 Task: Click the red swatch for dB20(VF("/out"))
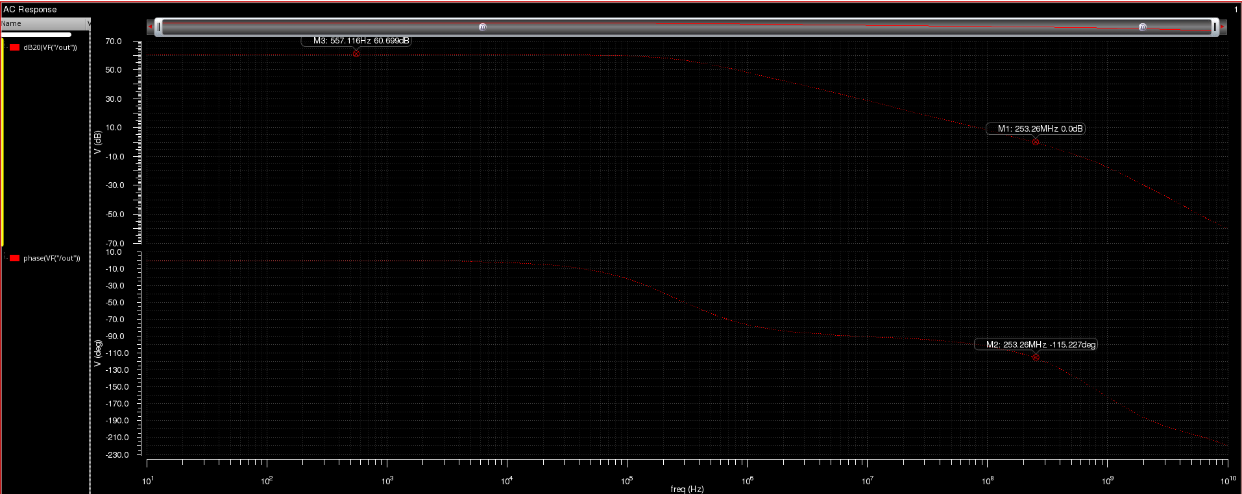(x=14, y=47)
